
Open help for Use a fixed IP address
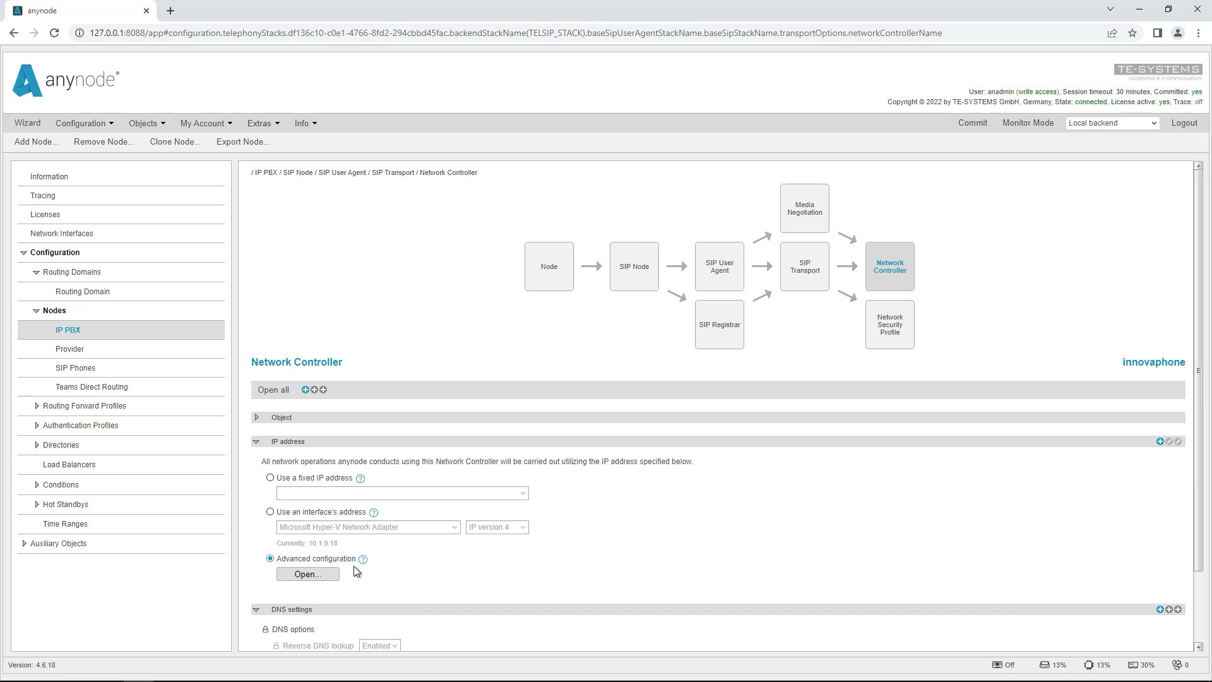tap(360, 479)
